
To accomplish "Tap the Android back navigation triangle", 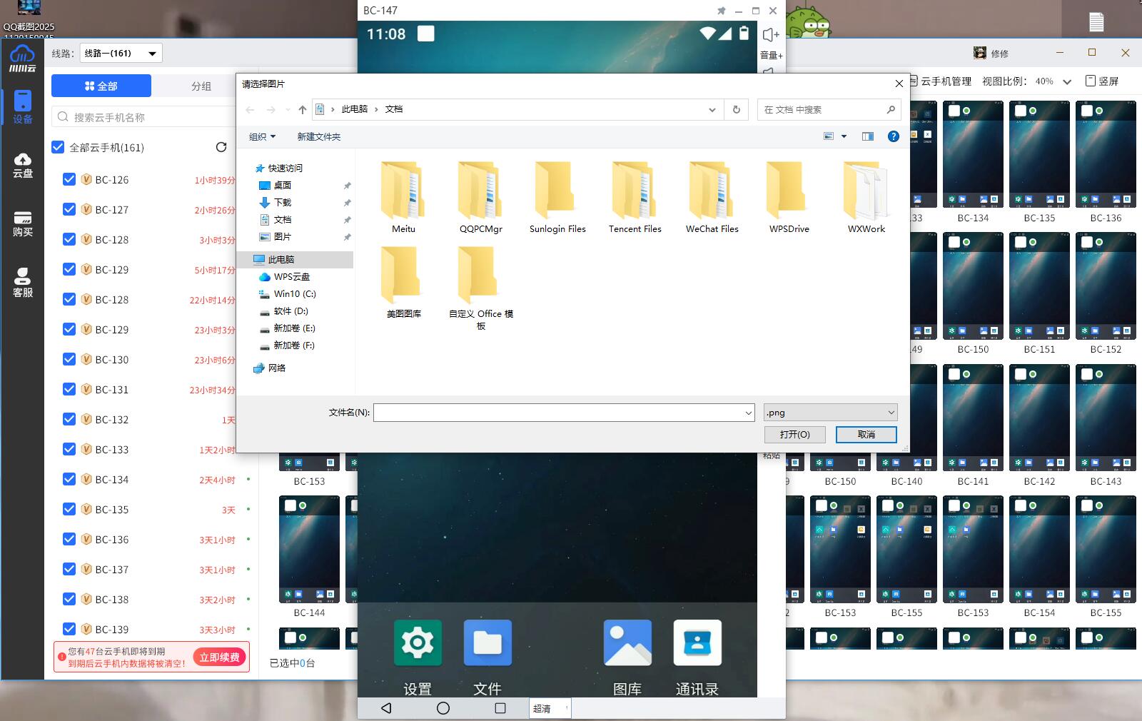I will tap(386, 708).
